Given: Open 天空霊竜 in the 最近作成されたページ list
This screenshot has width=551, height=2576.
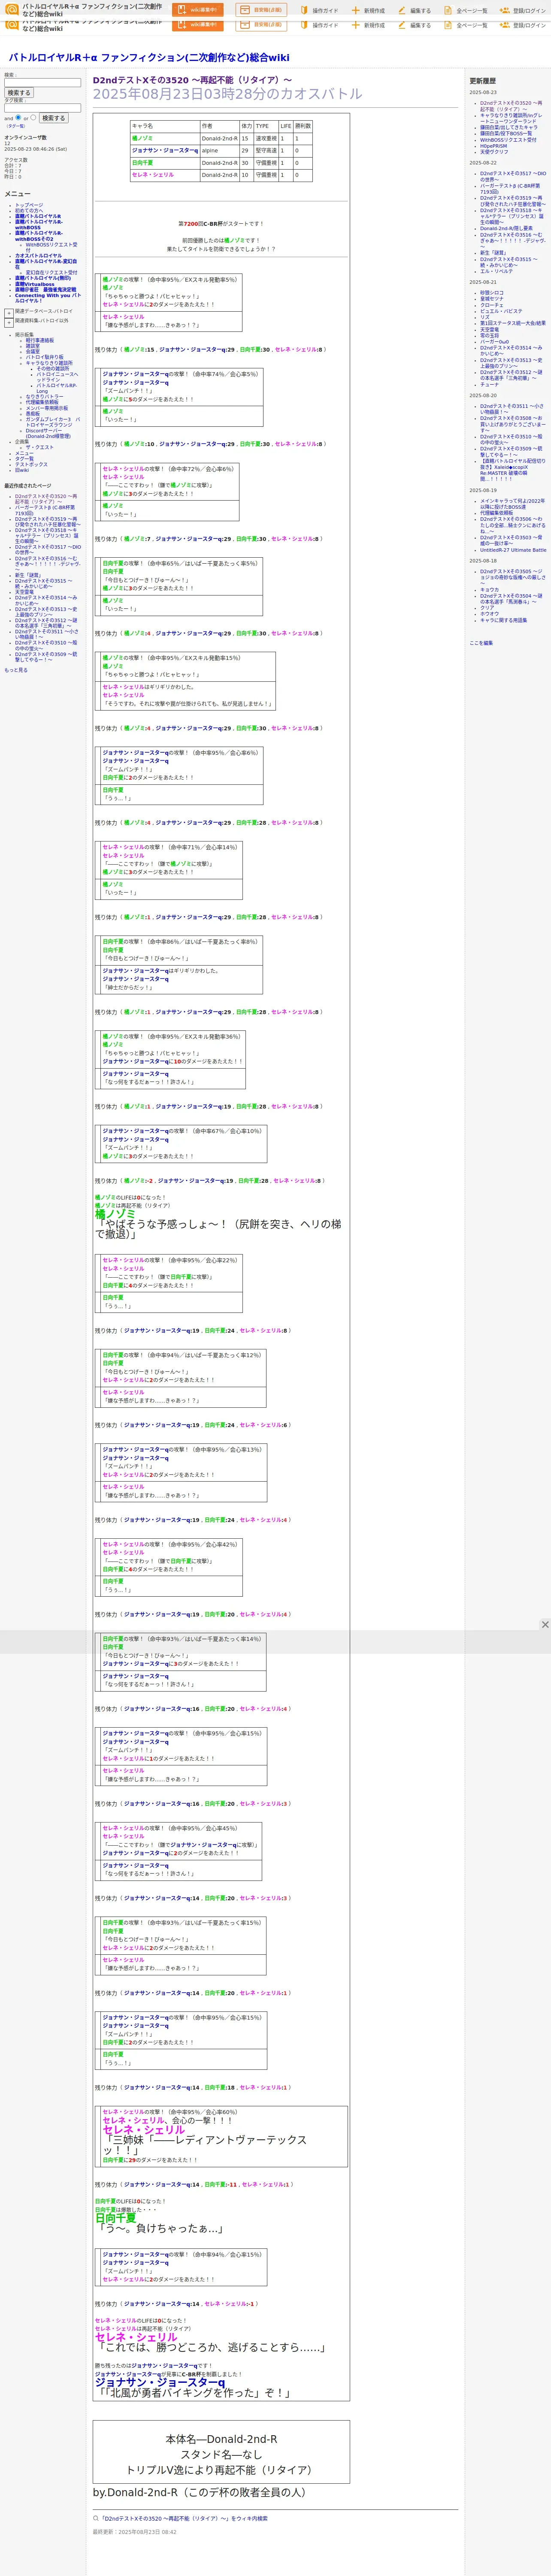Looking at the screenshot, I should click(x=24, y=591).
